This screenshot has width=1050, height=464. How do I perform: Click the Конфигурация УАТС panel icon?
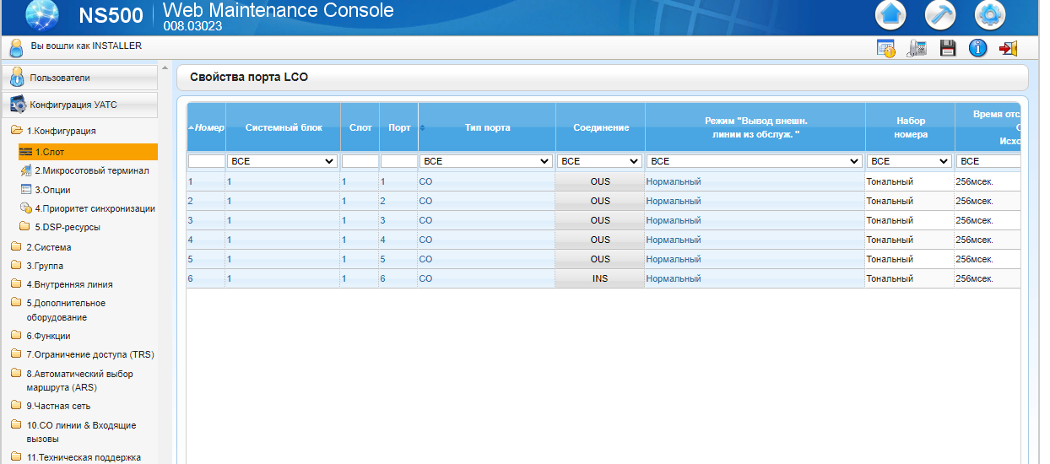click(x=18, y=105)
